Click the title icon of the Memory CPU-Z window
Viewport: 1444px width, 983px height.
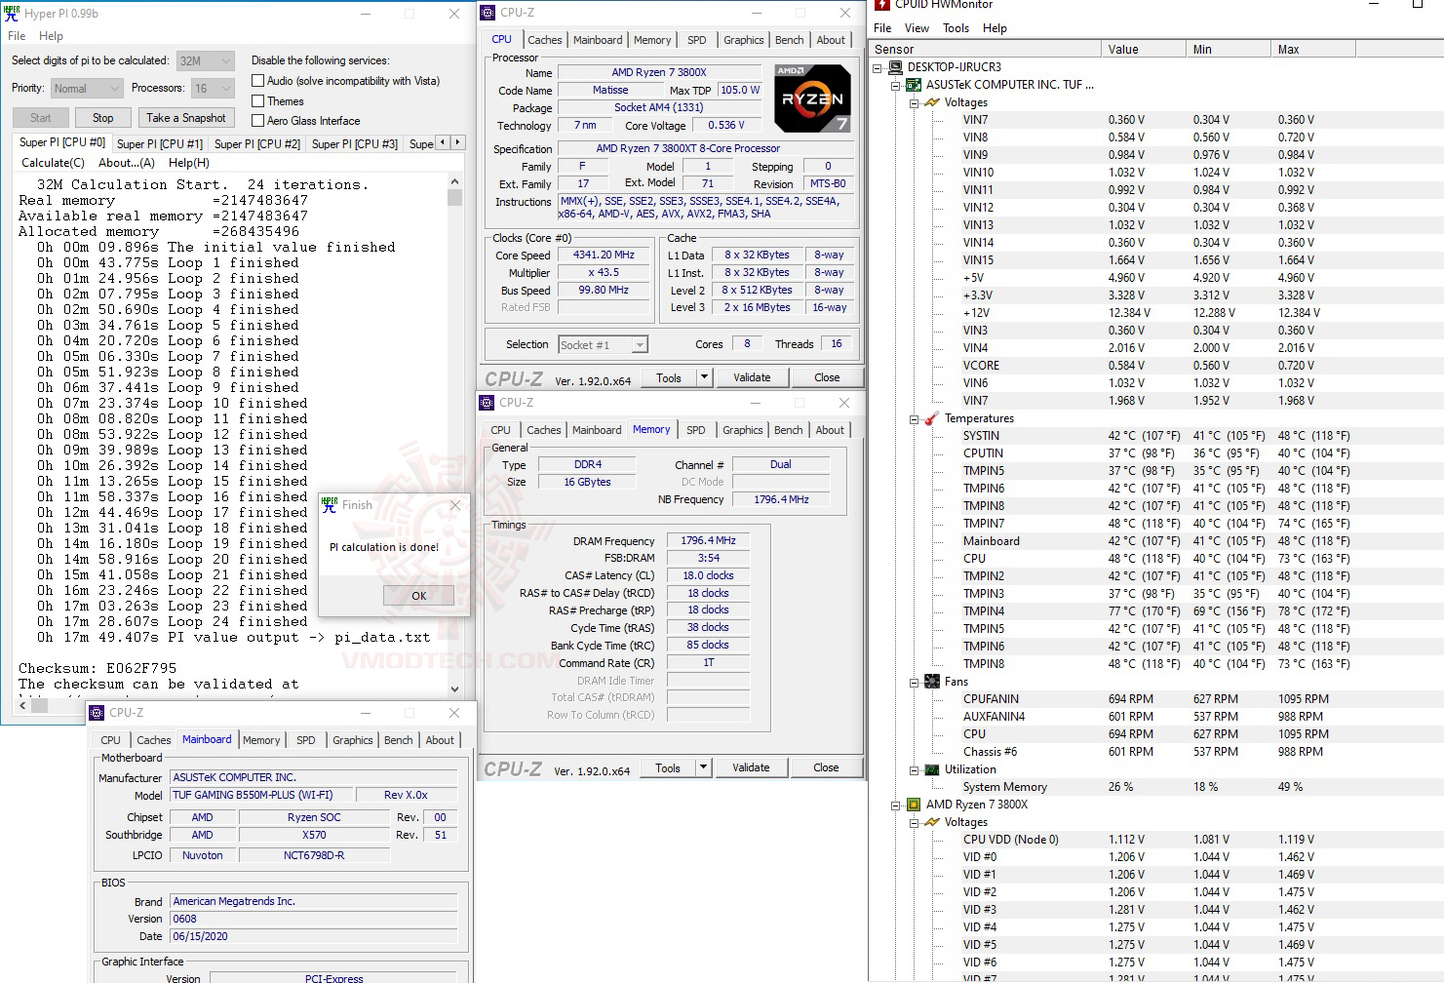click(x=487, y=403)
